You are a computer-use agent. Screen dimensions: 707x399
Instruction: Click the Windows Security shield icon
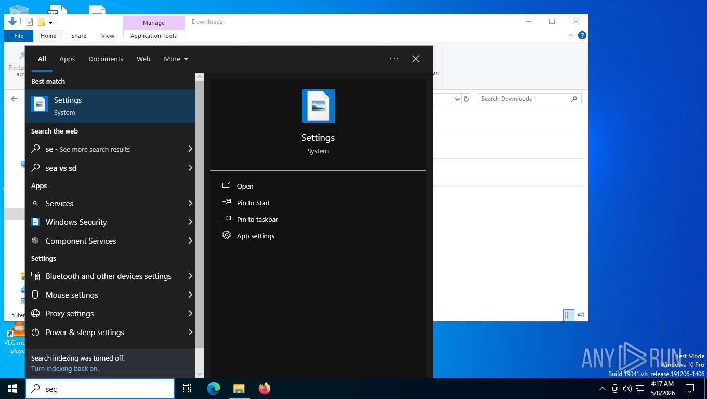(x=35, y=222)
